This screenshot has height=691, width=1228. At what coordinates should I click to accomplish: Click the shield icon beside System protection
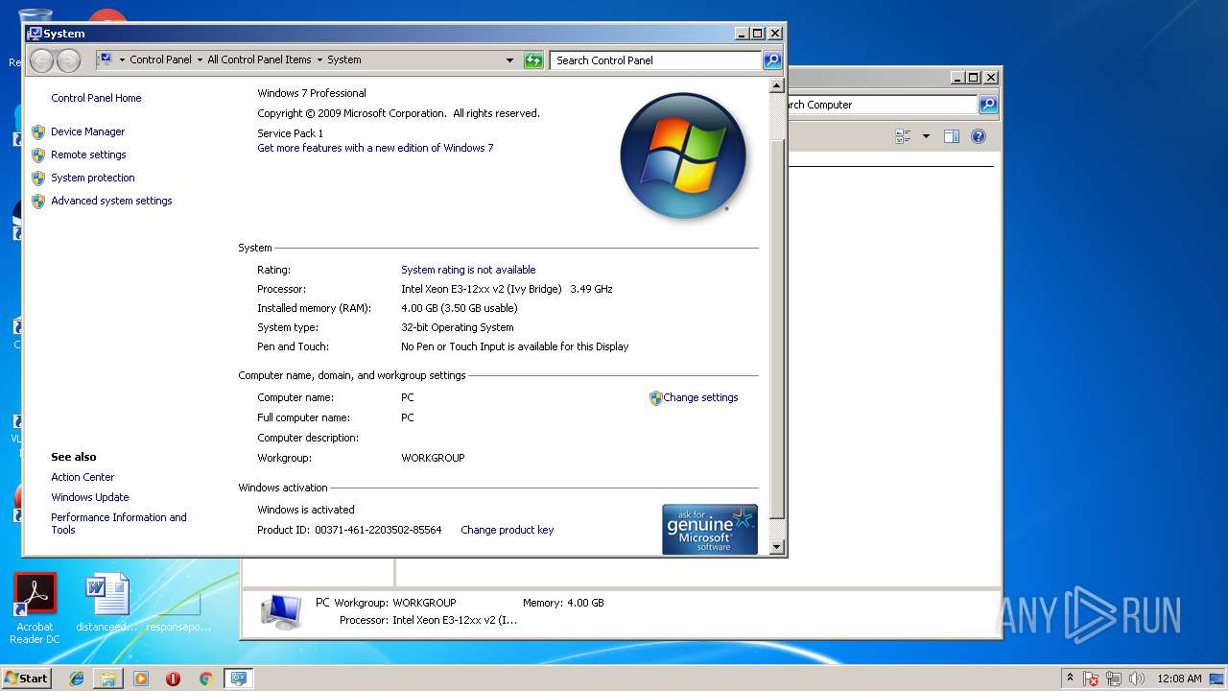(x=38, y=179)
